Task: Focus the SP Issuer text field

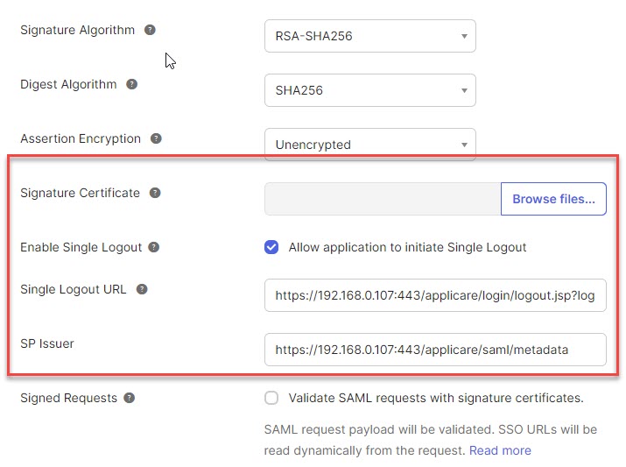Action: click(x=434, y=350)
